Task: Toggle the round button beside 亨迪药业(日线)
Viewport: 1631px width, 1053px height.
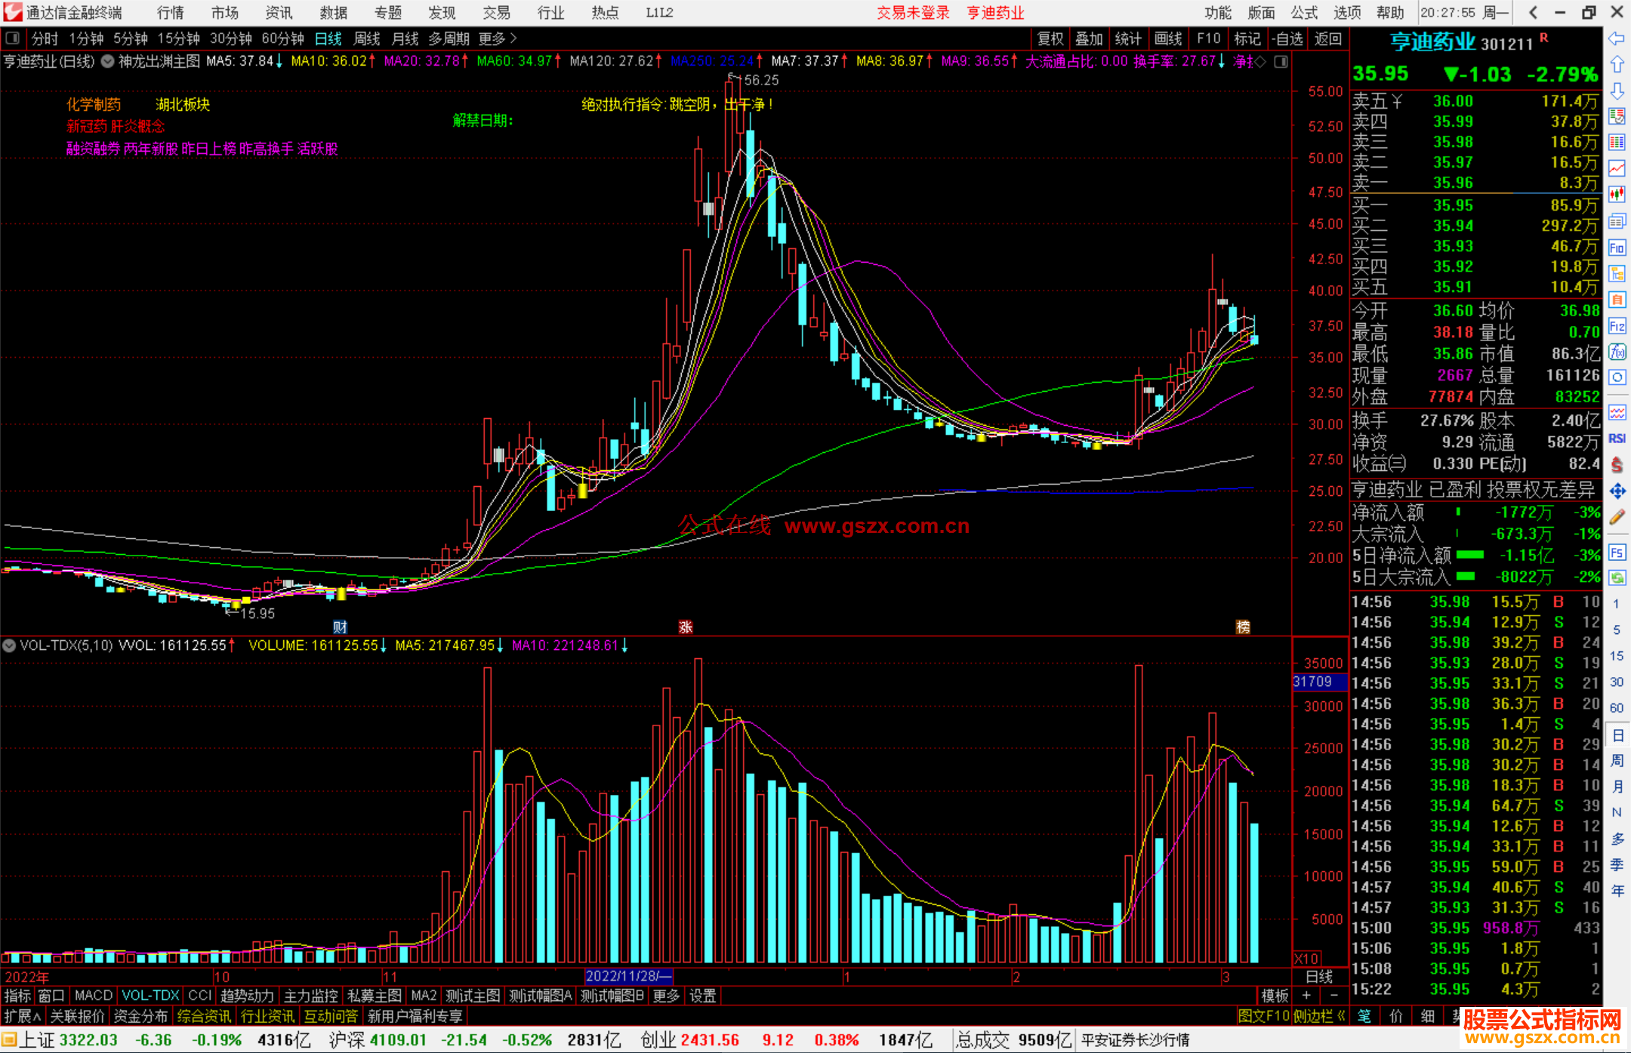Action: (108, 61)
